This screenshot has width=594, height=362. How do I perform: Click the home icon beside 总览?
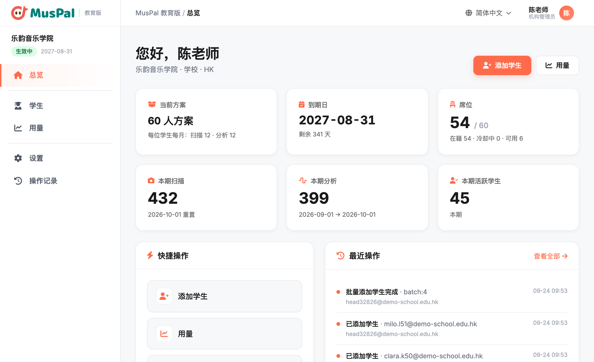(x=18, y=75)
